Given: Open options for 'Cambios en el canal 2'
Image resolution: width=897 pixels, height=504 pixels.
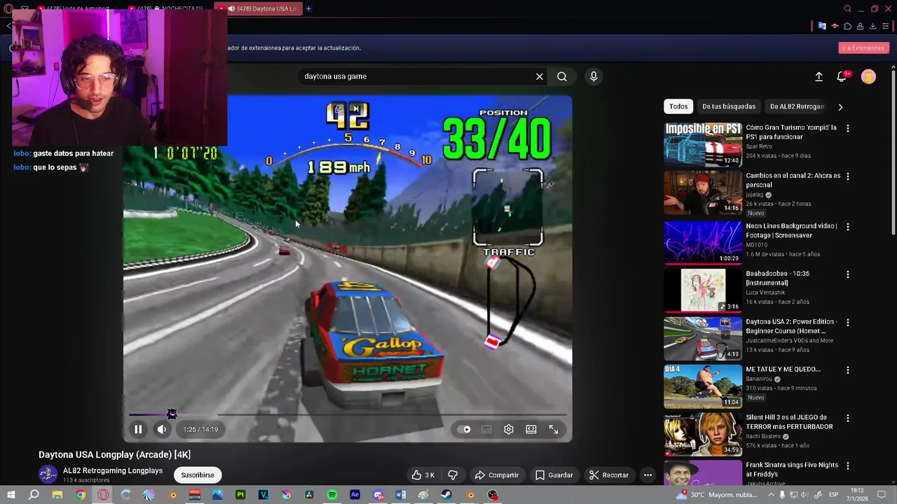Looking at the screenshot, I should point(848,176).
